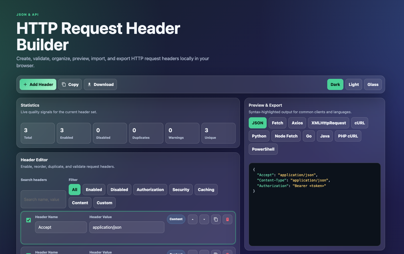
Task: Click the Search headers input field
Action: 43,199
